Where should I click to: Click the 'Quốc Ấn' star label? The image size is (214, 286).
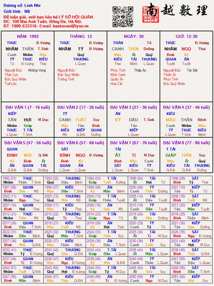(x=117, y=79)
